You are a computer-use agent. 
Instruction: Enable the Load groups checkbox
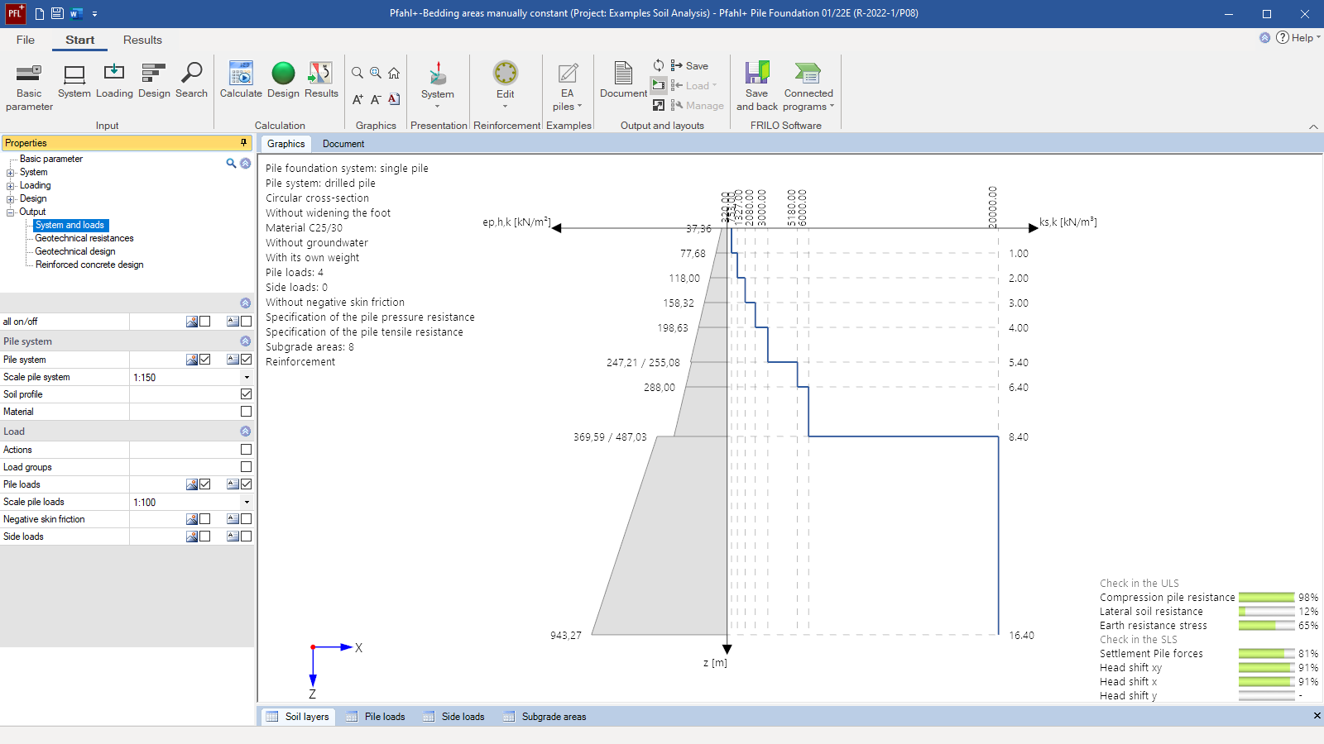pyautogui.click(x=246, y=467)
